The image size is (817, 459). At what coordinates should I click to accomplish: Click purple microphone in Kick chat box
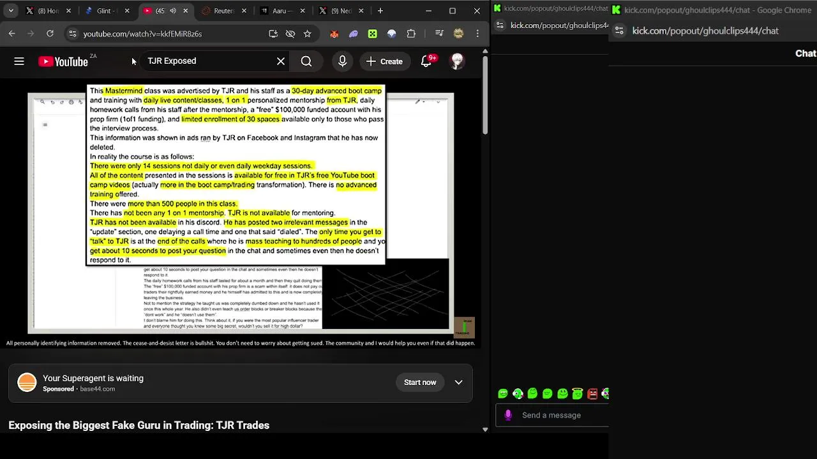508,415
